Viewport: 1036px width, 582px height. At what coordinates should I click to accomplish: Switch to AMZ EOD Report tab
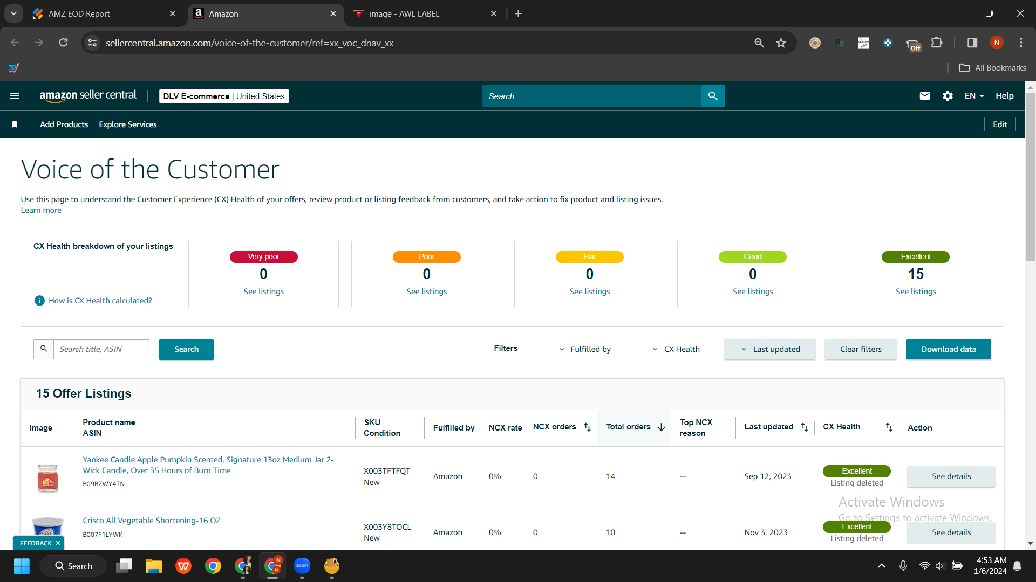(104, 13)
